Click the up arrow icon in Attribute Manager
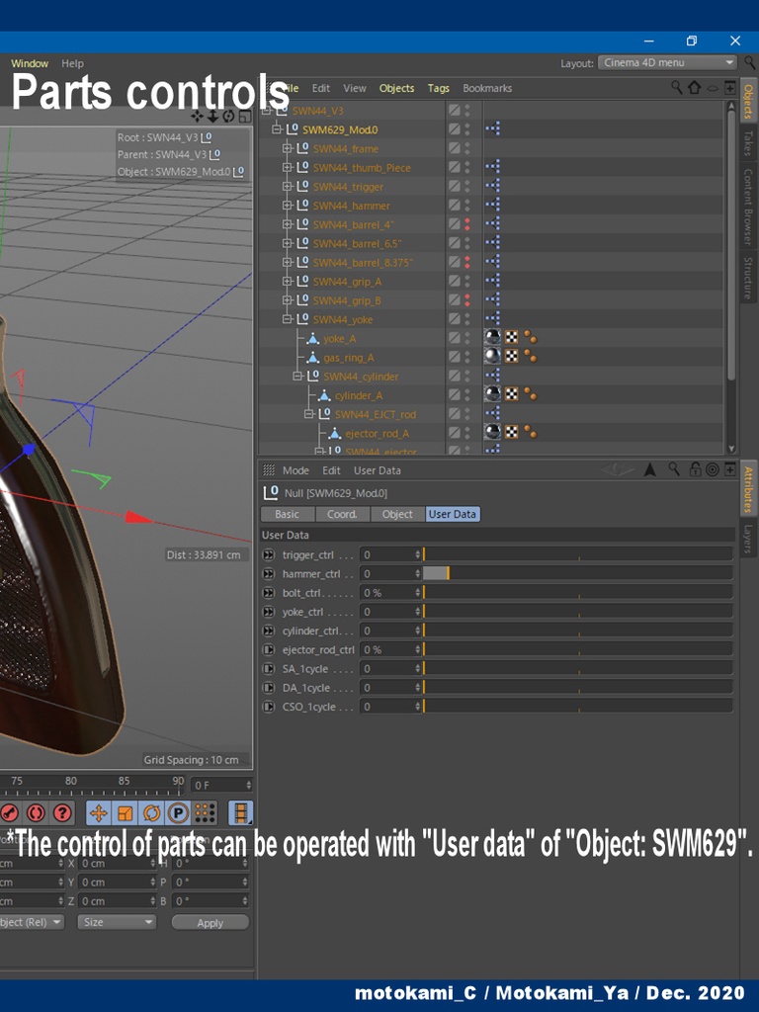This screenshot has width=759, height=1012. point(650,469)
